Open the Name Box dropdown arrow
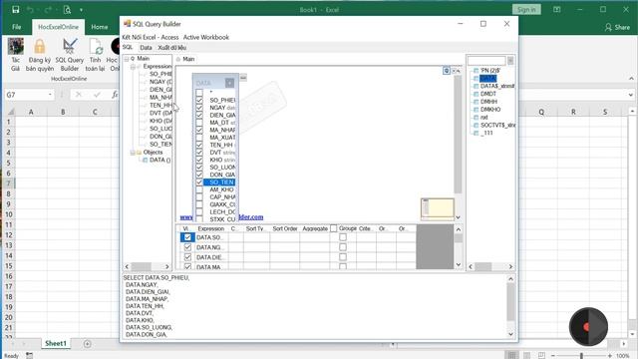The width and height of the screenshot is (638, 359). tap(50, 95)
